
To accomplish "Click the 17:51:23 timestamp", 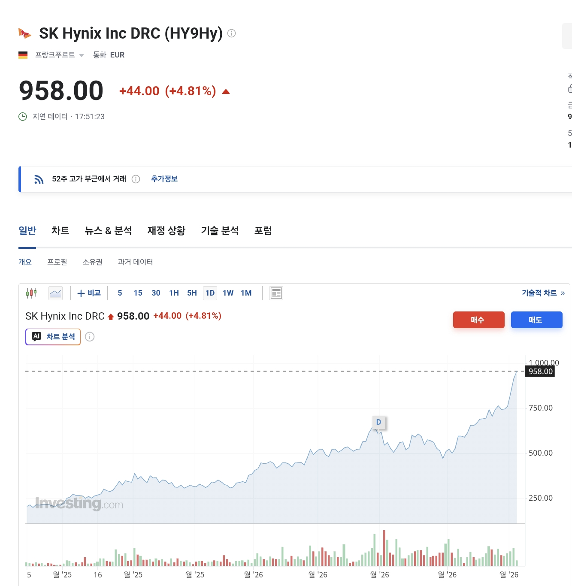I will [90, 117].
